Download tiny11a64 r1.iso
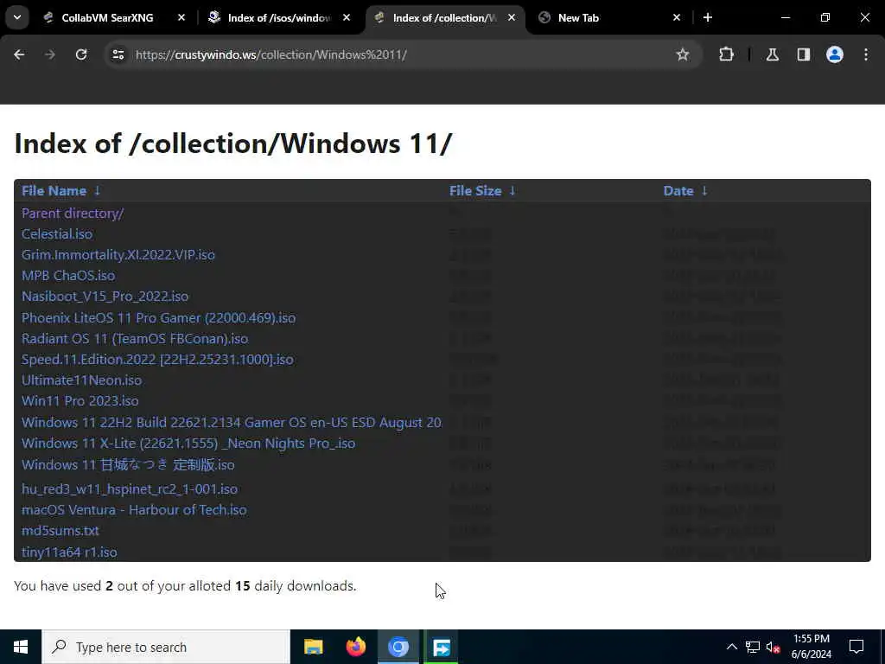Image resolution: width=885 pixels, height=664 pixels. 69,552
